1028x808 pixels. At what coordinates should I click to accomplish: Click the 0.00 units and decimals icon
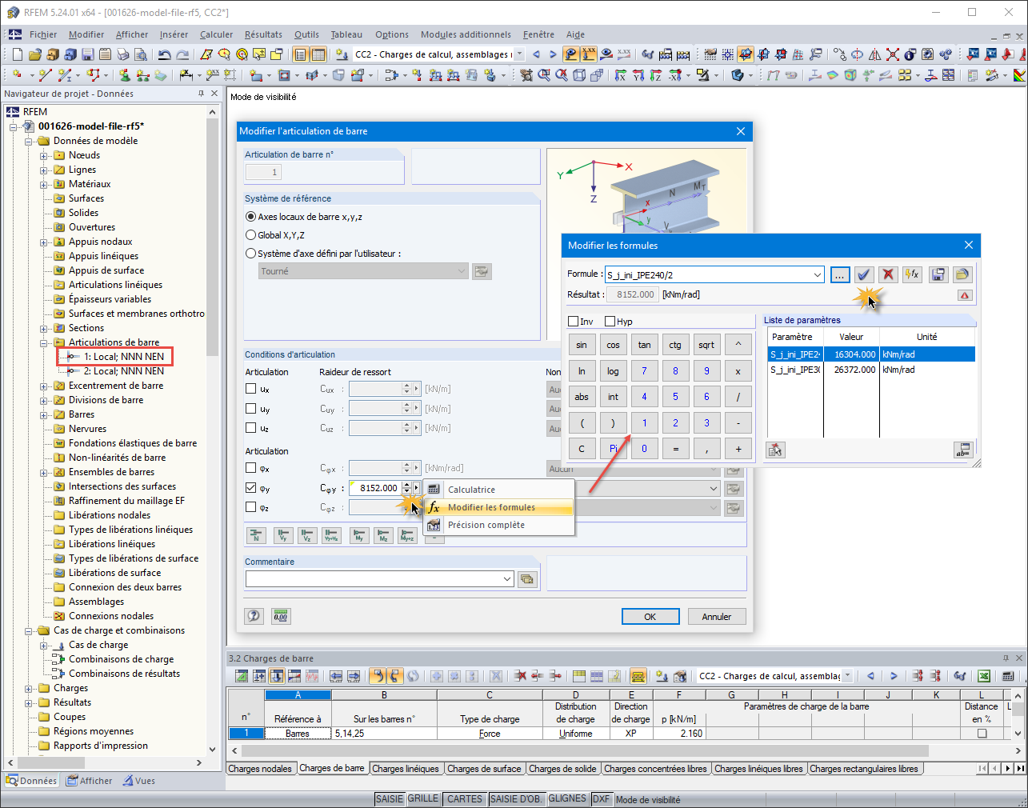281,616
